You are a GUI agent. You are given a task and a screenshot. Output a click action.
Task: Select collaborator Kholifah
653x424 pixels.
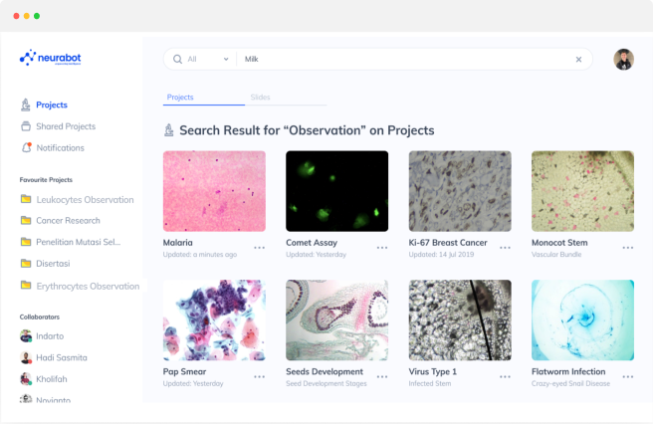pos(51,379)
